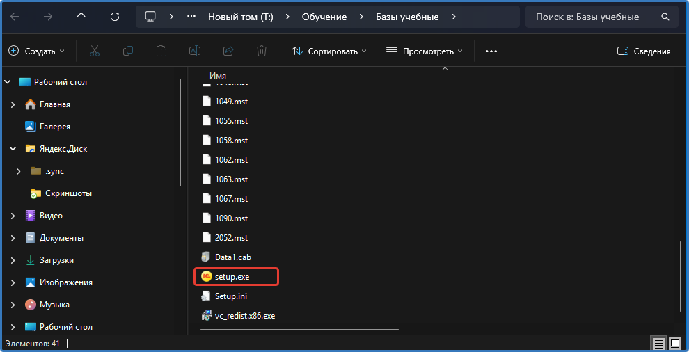Click the Rename icon in toolbar

click(195, 51)
